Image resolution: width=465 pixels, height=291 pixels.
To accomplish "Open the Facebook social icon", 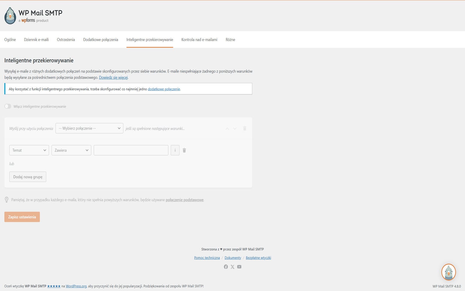I will [x=226, y=267].
